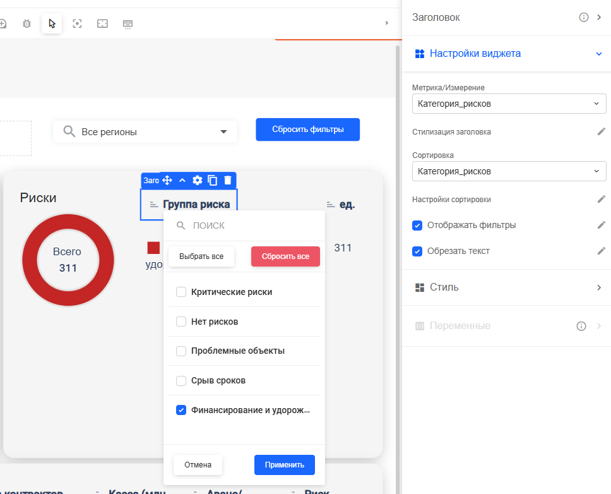Image resolution: width=611 pixels, height=494 pixels.
Task: Disable the Отображать фильтры checkbox
Action: 417,226
